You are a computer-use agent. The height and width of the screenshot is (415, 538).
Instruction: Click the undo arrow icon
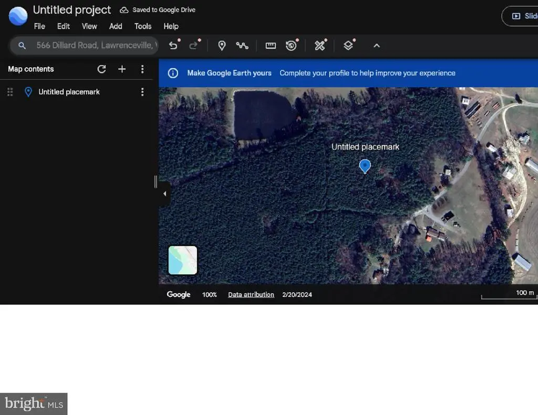(173, 46)
